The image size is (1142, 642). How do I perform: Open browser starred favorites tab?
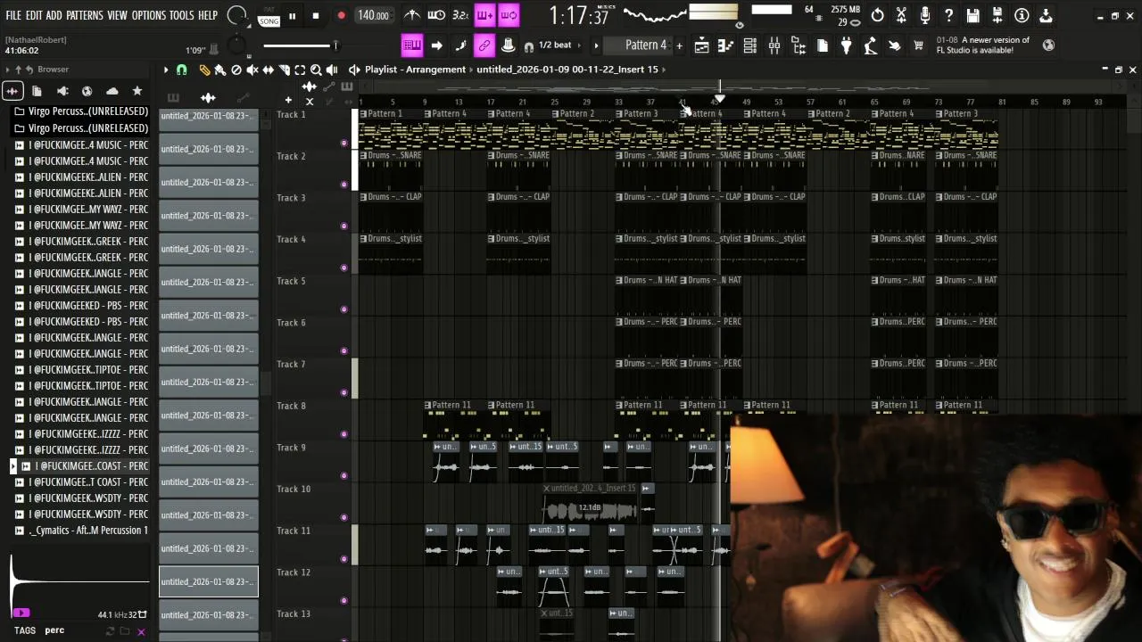coord(137,91)
